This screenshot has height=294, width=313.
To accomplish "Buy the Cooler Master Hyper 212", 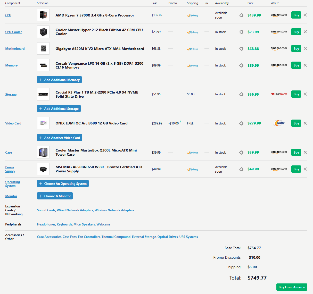I will click(x=296, y=32).
